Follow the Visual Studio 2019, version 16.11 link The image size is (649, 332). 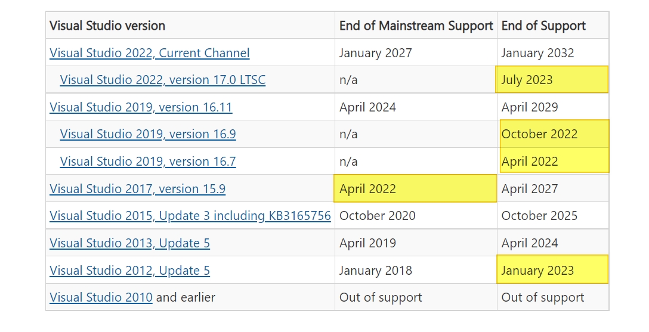click(x=141, y=107)
